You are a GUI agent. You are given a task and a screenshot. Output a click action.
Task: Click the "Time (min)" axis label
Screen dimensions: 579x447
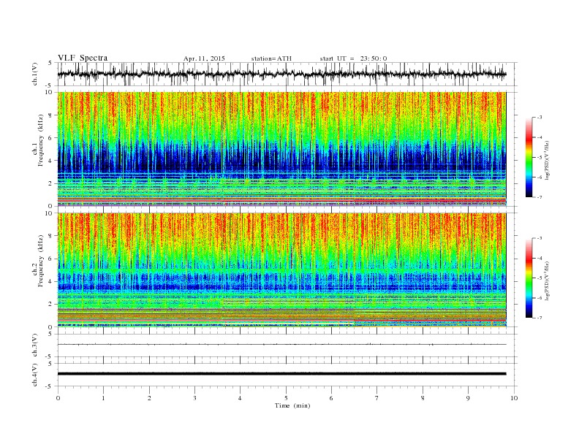tap(292, 405)
